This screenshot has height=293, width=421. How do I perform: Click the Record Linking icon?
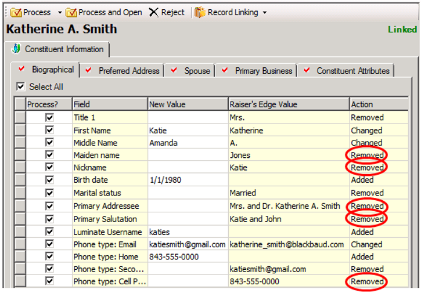(x=200, y=12)
